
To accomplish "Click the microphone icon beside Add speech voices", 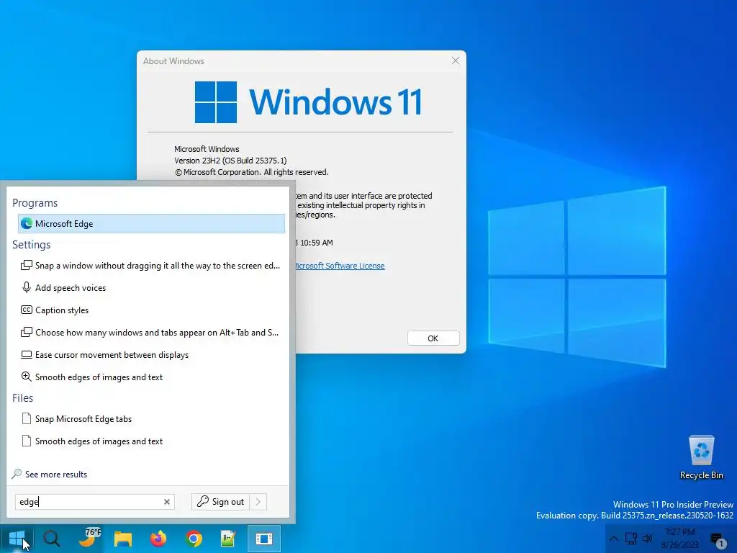I will pyautogui.click(x=27, y=287).
